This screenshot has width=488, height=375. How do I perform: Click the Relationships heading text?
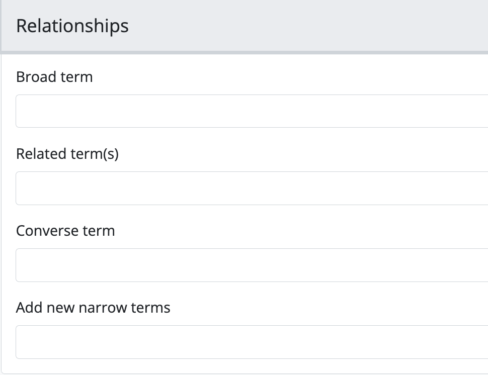pos(72,26)
